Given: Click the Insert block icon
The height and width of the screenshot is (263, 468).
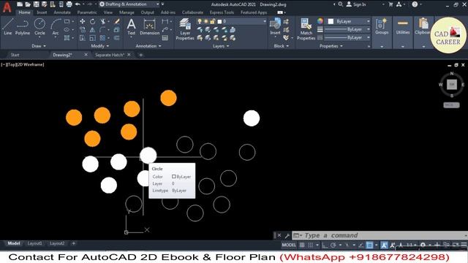Looking at the screenshot, I should (x=275, y=26).
